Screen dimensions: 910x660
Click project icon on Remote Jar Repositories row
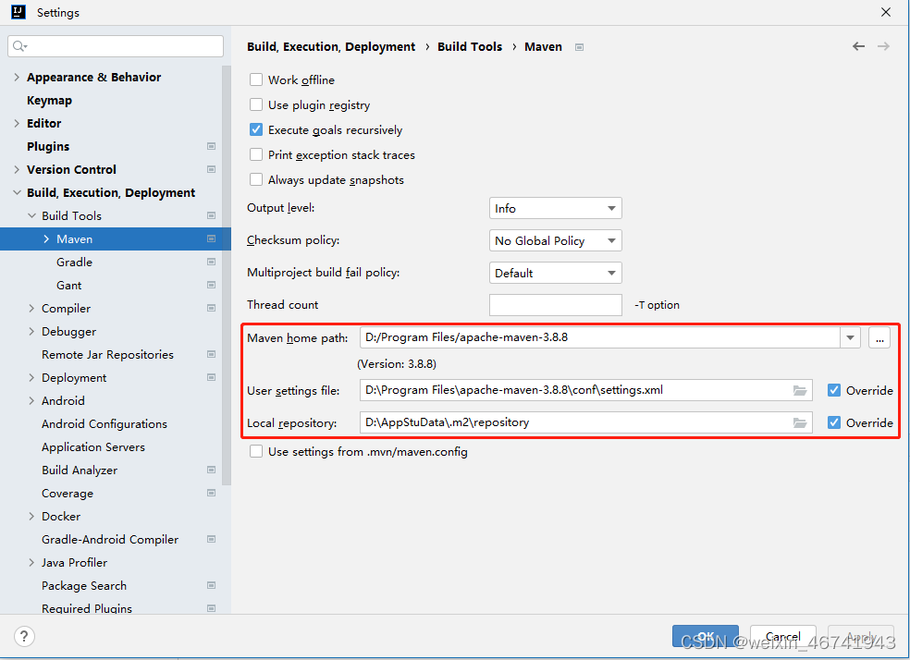211,354
